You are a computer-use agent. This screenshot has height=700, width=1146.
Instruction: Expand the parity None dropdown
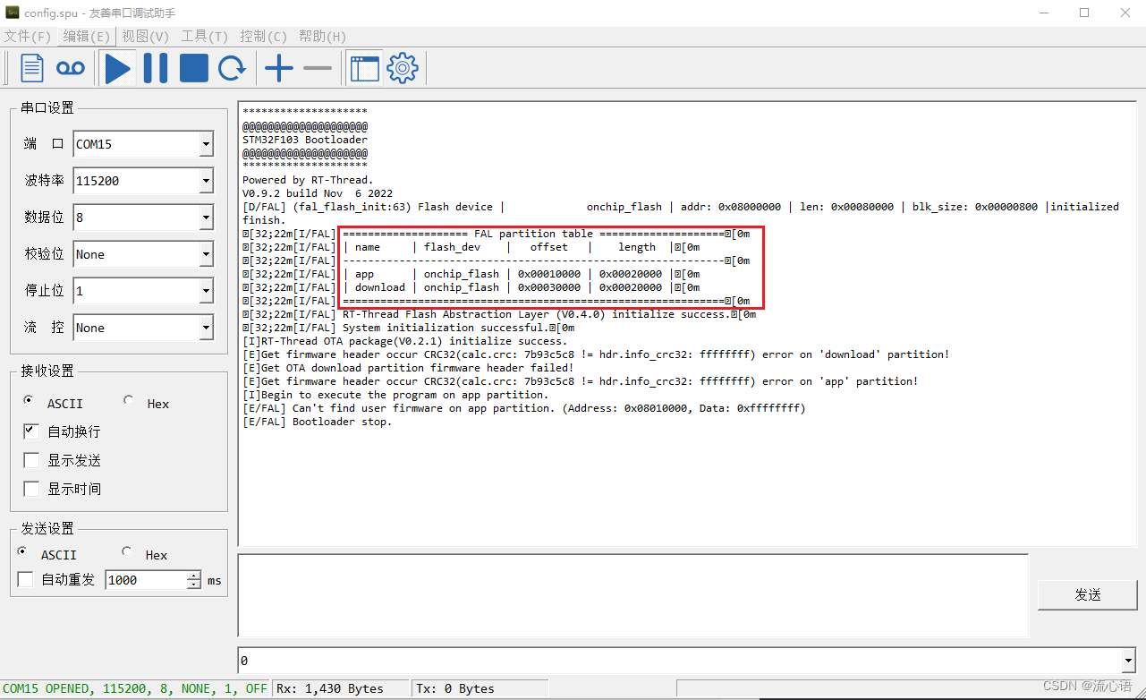(206, 254)
